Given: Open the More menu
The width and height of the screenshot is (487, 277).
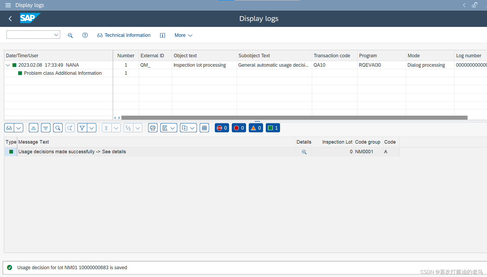Looking at the screenshot, I should 183,35.
